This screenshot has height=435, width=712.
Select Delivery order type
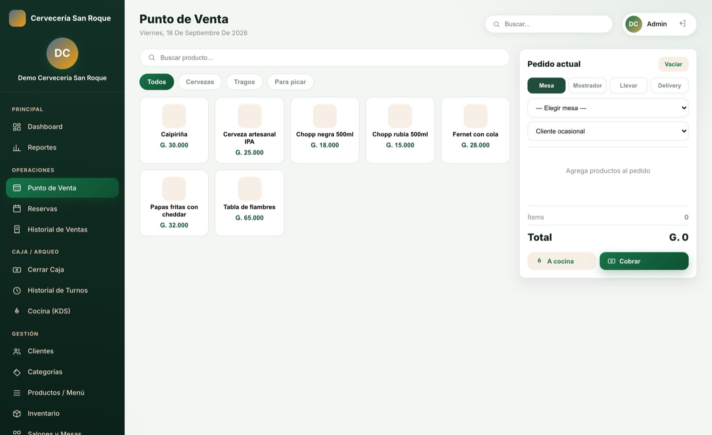coord(669,85)
